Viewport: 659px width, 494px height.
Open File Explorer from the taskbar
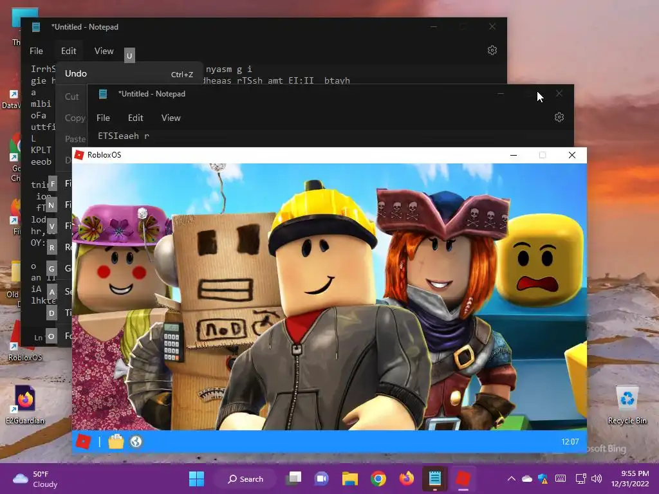349,479
